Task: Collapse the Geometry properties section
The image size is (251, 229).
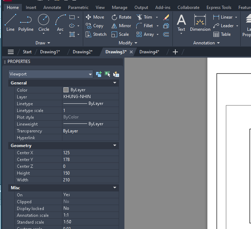Action: (x=115, y=145)
